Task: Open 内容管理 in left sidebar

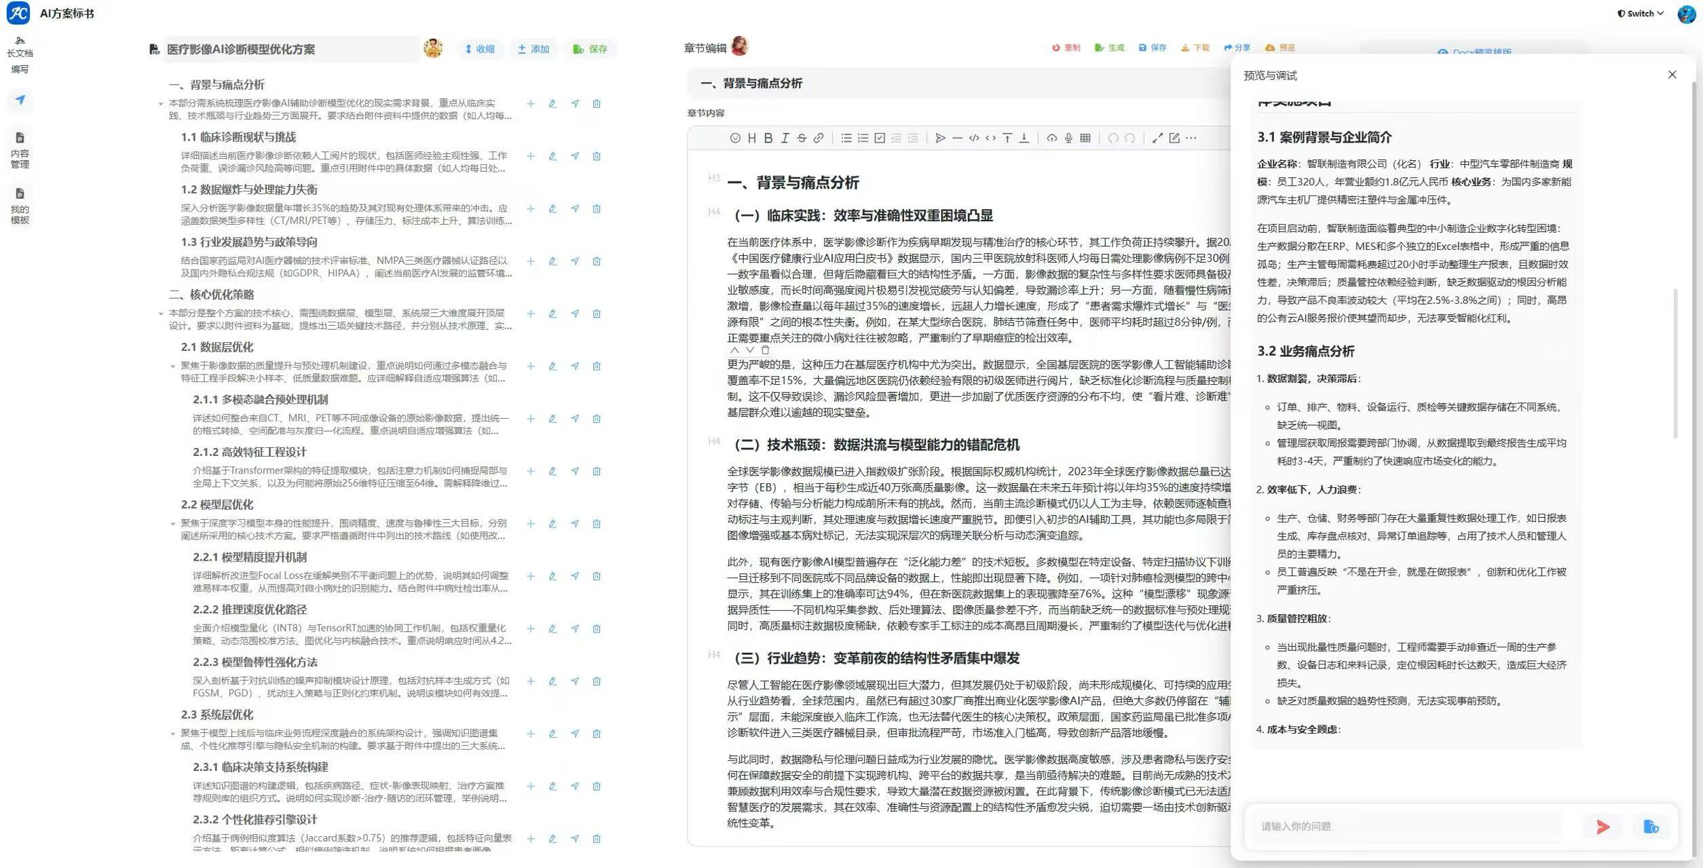Action: click(x=20, y=150)
